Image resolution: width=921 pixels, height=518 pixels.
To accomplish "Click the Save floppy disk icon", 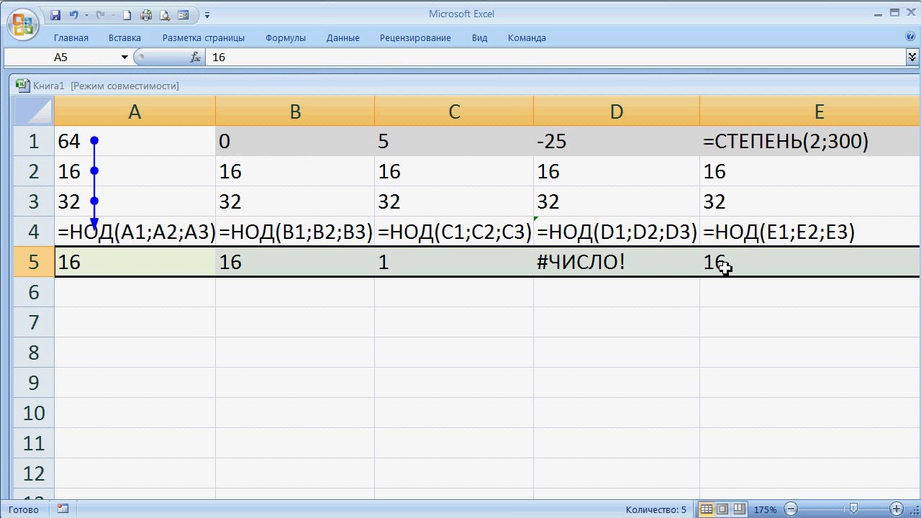I will (x=55, y=14).
